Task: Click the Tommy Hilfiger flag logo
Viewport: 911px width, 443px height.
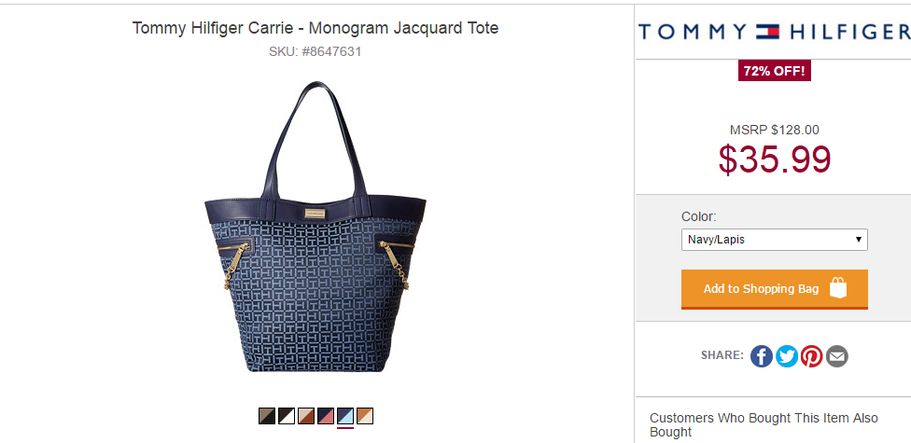Action: (x=768, y=32)
